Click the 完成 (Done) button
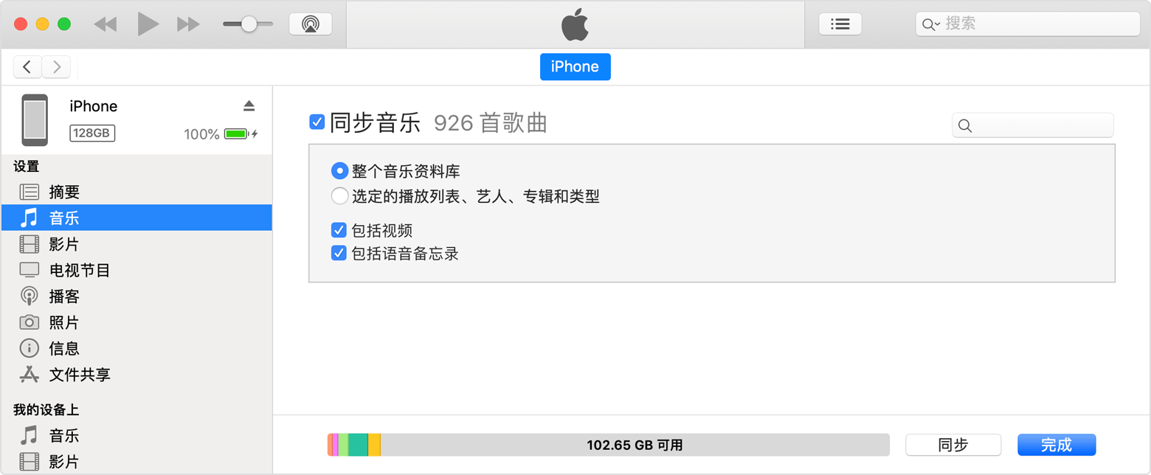Viewport: 1151px width, 475px height. click(x=1057, y=445)
